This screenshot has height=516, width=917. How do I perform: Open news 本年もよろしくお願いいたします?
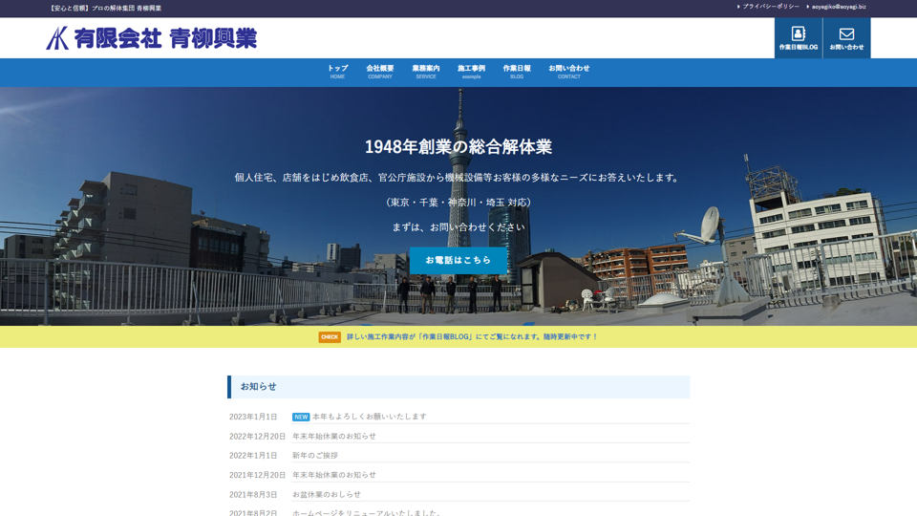(x=370, y=417)
